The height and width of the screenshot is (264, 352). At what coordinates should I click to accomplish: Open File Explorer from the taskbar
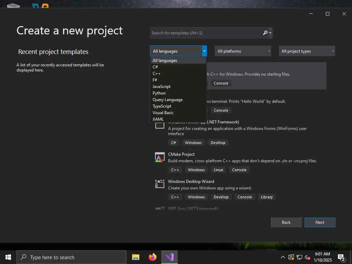pos(135,257)
